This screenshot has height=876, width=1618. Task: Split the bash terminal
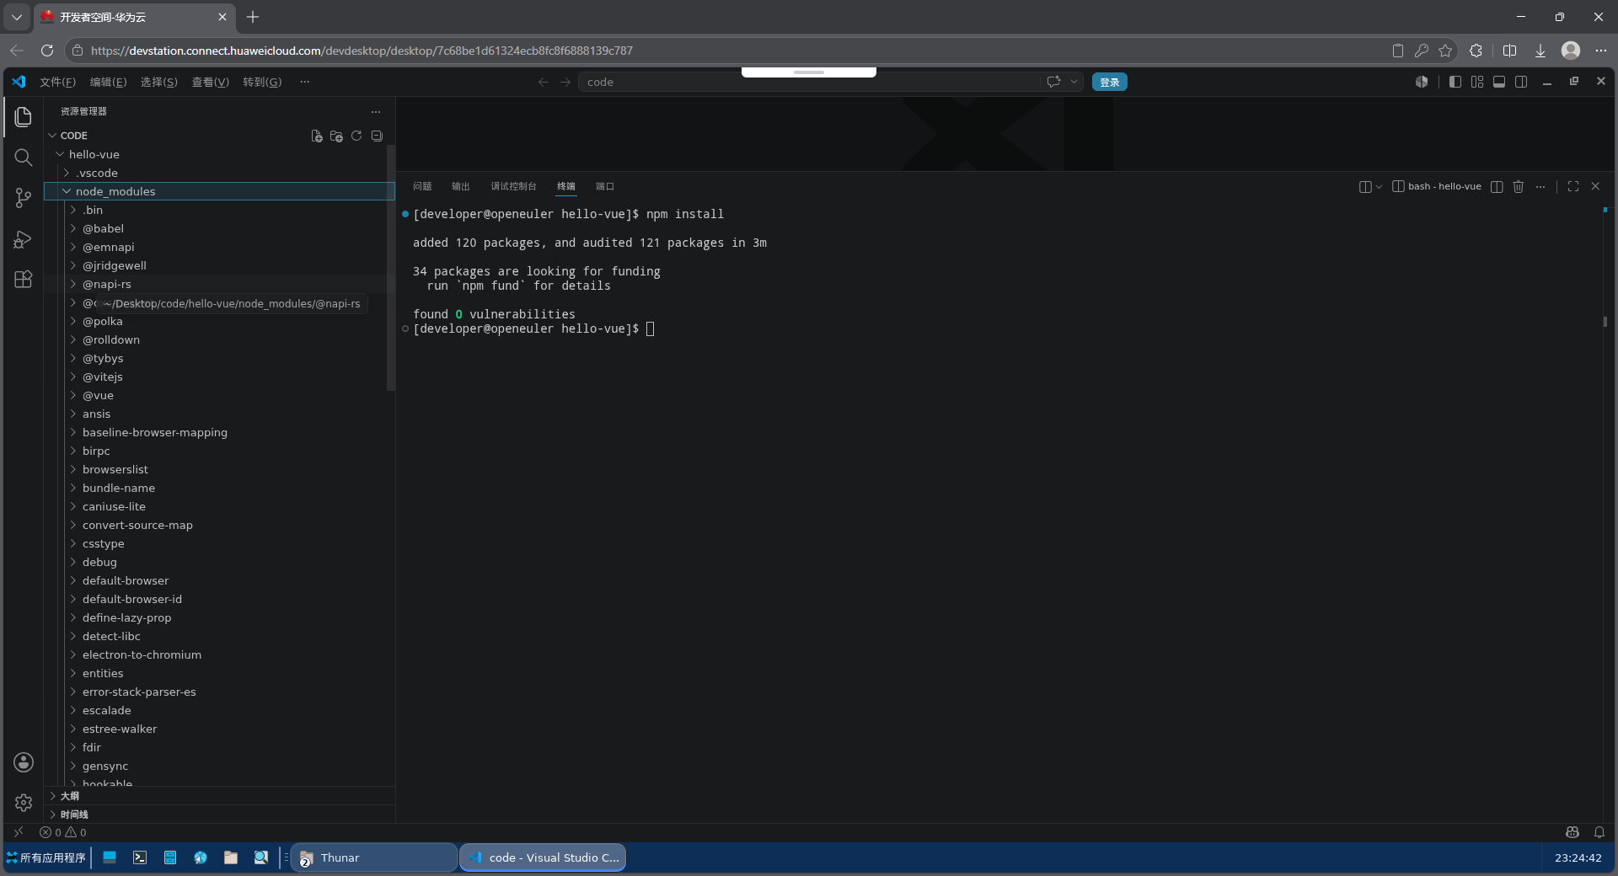click(x=1497, y=186)
